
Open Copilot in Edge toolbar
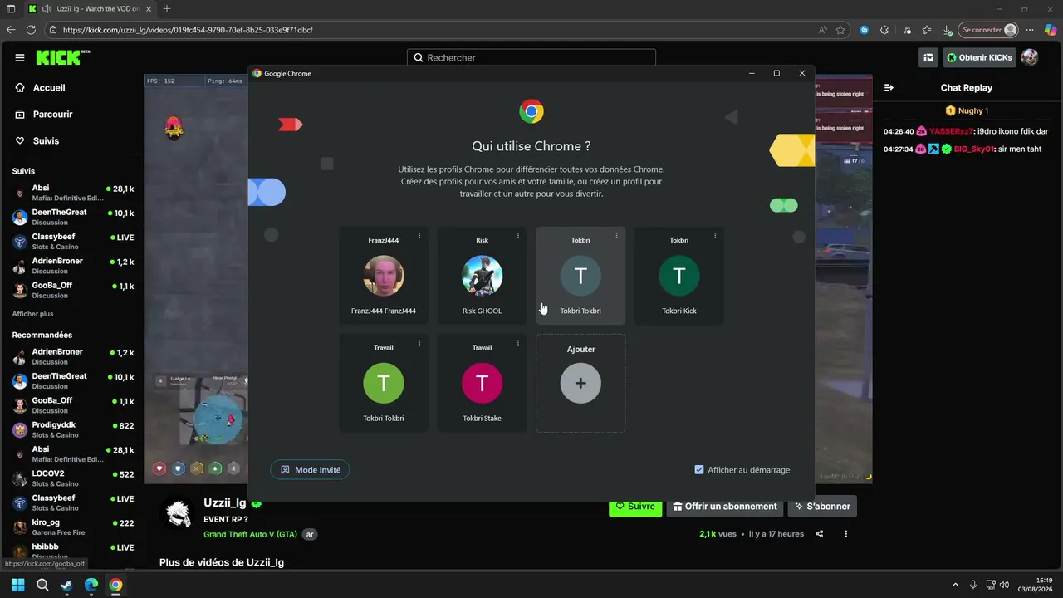coord(1051,30)
